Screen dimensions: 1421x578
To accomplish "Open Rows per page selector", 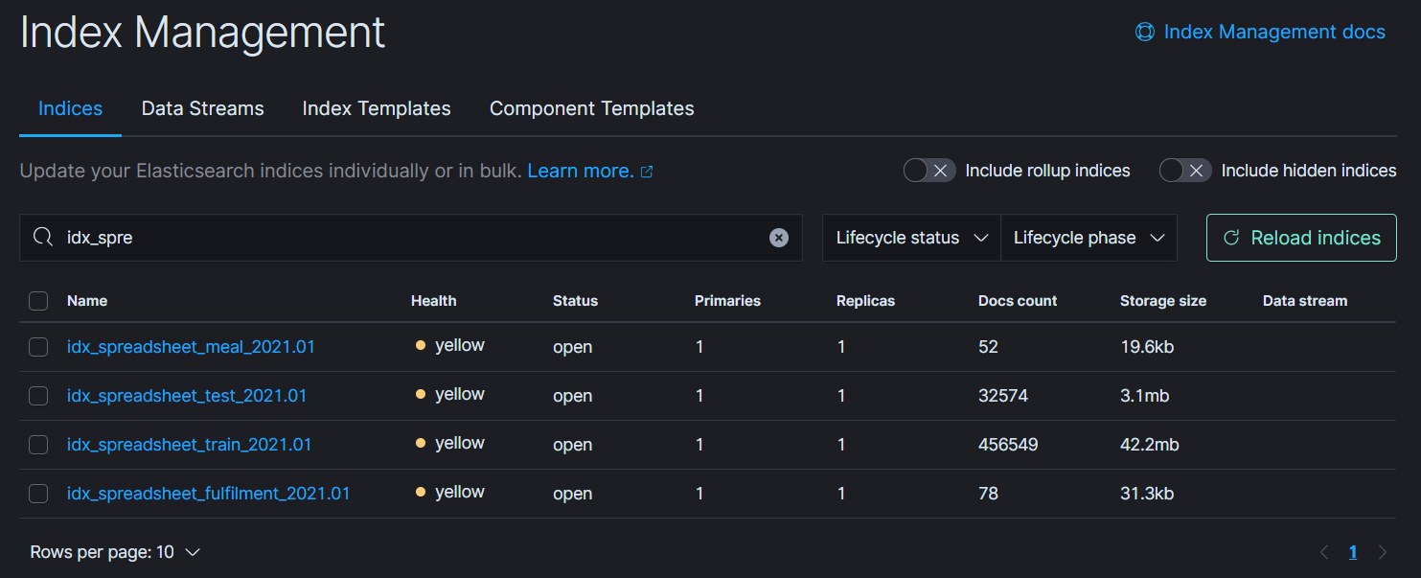I will tap(115, 552).
